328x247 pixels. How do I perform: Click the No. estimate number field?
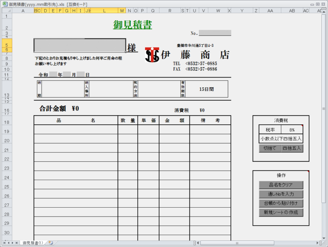tap(215, 33)
